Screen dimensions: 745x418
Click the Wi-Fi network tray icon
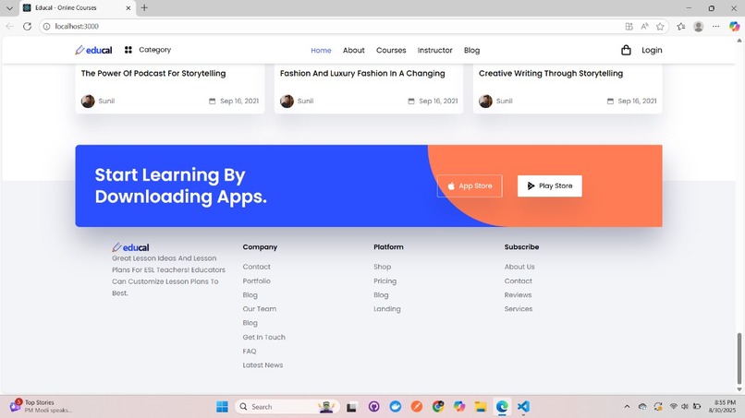pyautogui.click(x=673, y=407)
